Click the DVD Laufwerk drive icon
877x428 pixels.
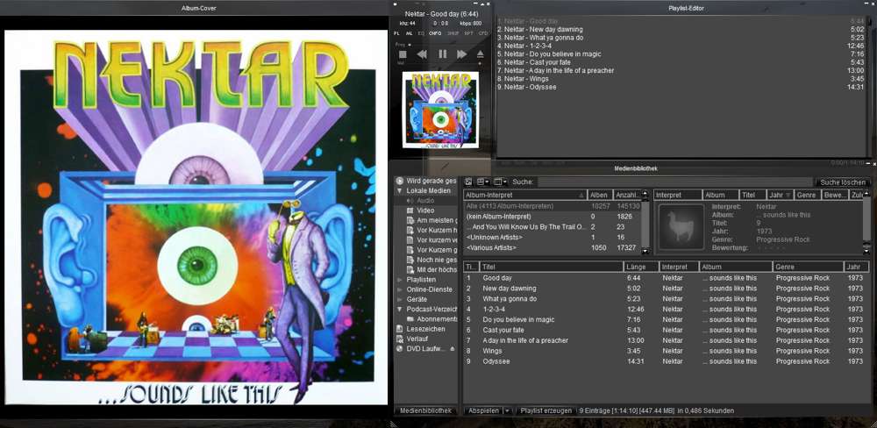pos(400,349)
